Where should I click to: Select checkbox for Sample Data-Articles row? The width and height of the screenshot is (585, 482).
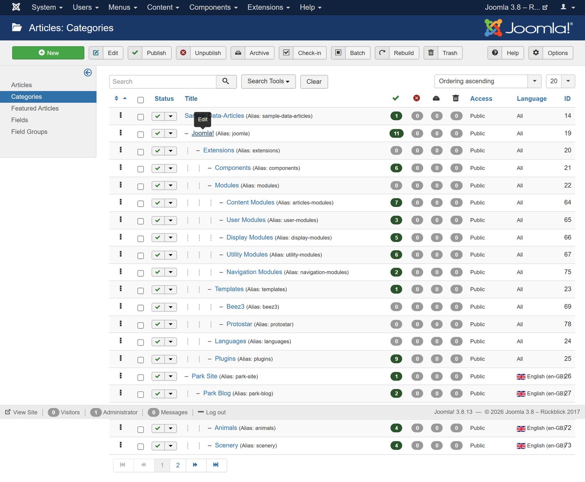click(x=140, y=117)
